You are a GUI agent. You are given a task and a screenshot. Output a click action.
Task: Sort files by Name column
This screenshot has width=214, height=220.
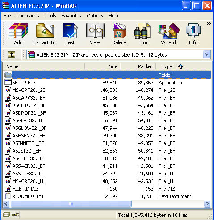pos(44,66)
